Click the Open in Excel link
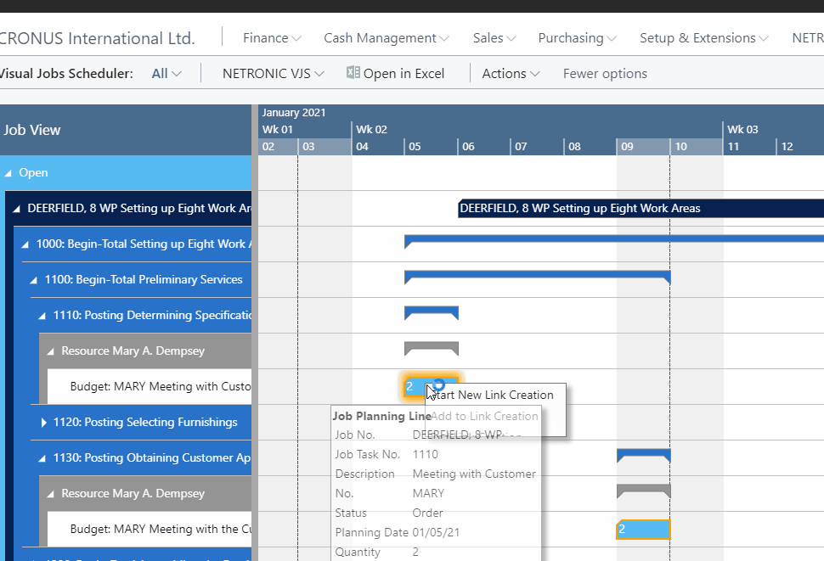The height and width of the screenshot is (561, 824). click(x=404, y=73)
